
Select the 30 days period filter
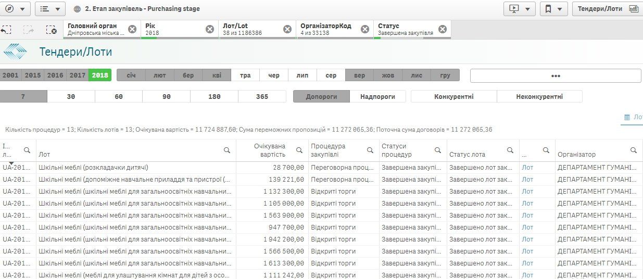[x=71, y=96]
